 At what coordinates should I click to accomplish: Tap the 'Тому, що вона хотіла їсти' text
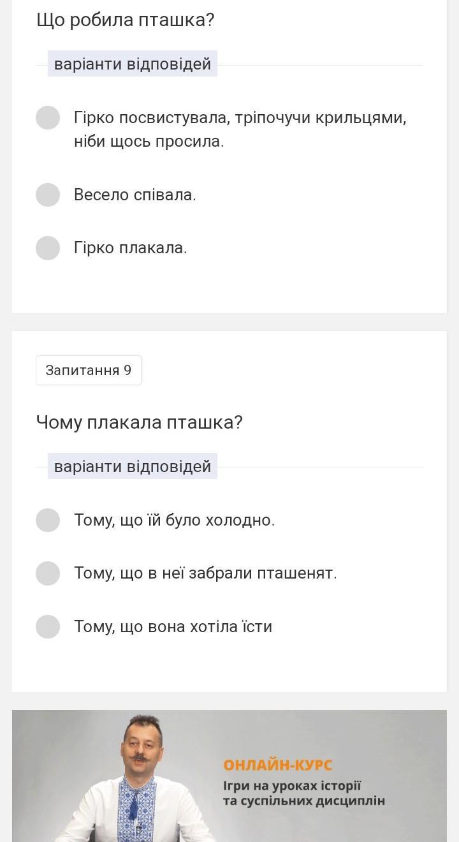click(x=173, y=626)
